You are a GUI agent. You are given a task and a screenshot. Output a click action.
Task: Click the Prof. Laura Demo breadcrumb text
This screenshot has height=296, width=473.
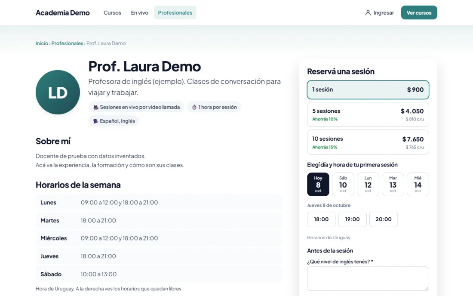click(106, 43)
